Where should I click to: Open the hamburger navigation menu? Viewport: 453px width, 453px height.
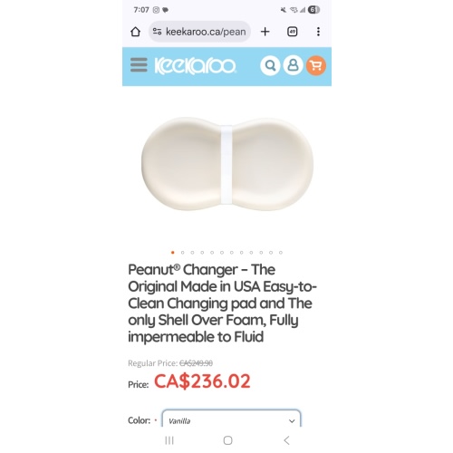pyautogui.click(x=139, y=65)
